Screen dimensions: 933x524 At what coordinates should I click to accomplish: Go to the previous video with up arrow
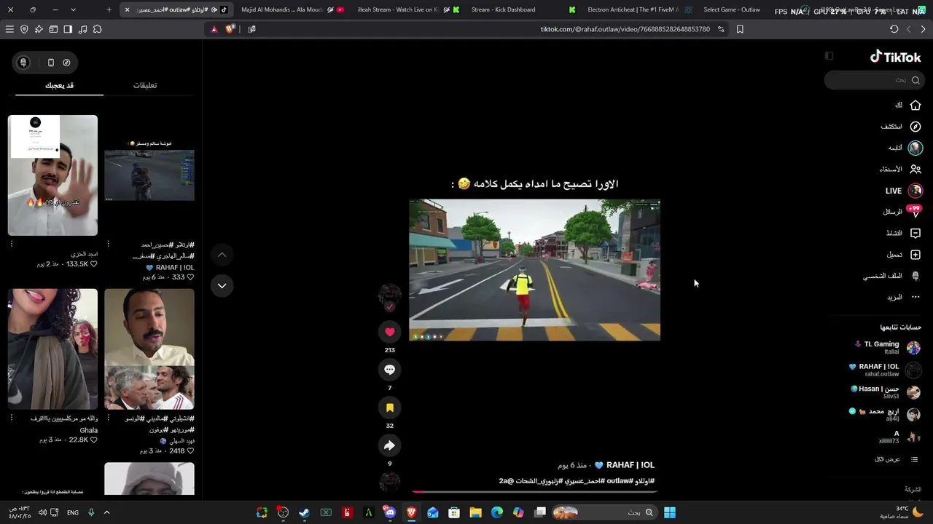click(222, 255)
